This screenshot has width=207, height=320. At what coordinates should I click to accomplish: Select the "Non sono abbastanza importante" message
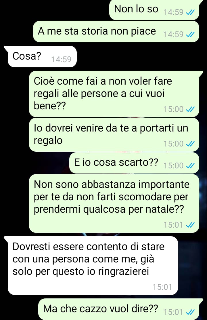114,203
